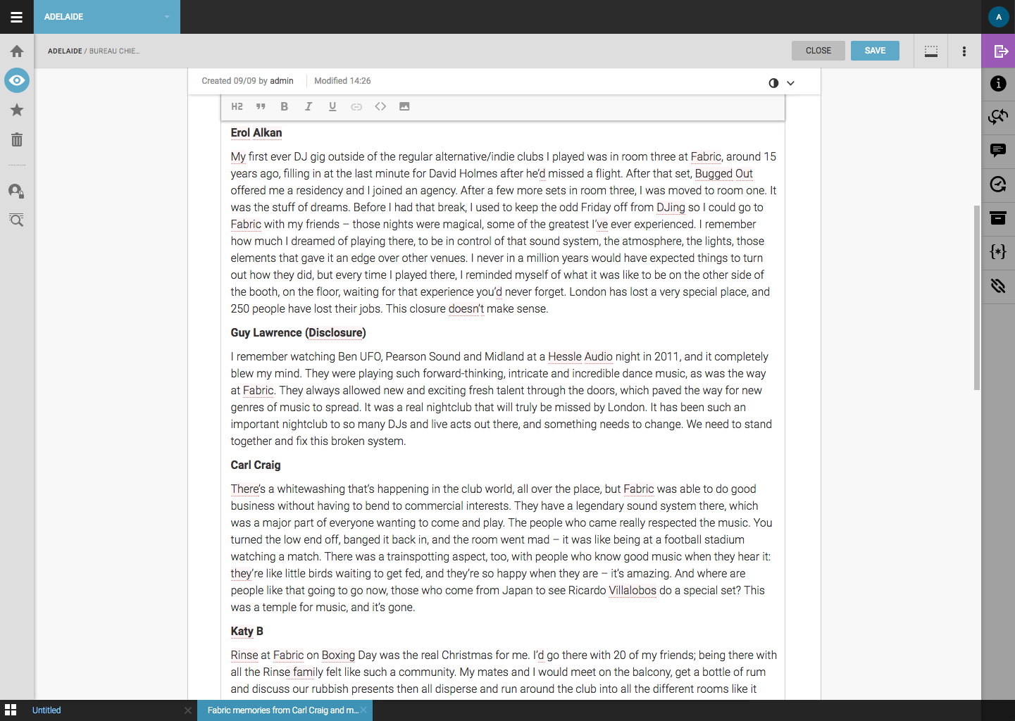Viewport: 1015px width, 721px height.
Task: Open the suggestions refresh panel
Action: tap(998, 184)
